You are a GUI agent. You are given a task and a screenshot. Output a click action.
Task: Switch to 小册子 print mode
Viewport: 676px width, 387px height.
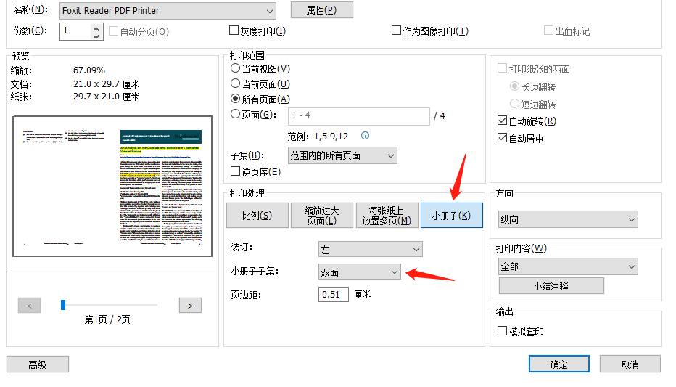coord(451,216)
